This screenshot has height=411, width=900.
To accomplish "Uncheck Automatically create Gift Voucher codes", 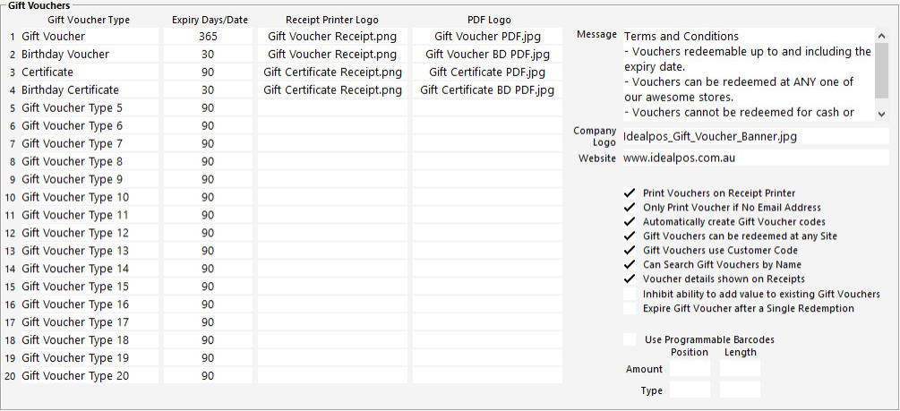I will coord(630,222).
